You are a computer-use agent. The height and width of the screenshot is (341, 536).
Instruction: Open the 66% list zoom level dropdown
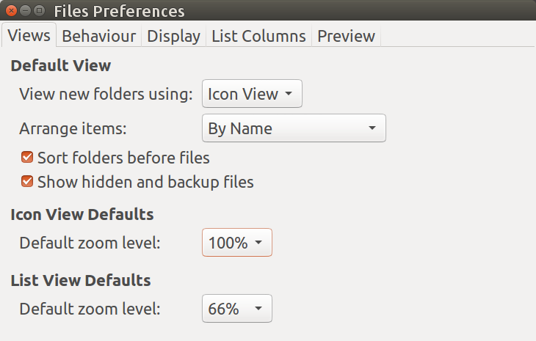236,309
